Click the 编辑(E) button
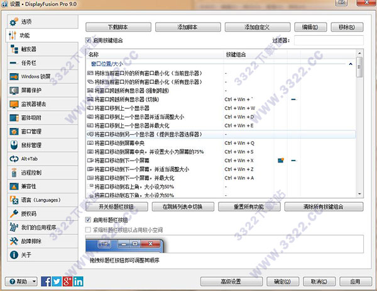 pos(310,27)
